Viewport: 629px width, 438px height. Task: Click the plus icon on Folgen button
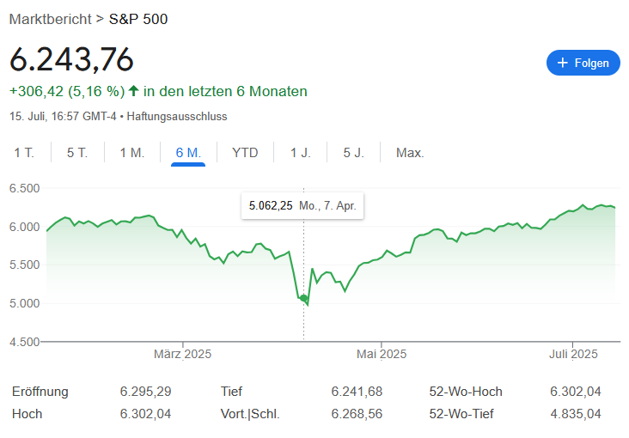(x=563, y=63)
